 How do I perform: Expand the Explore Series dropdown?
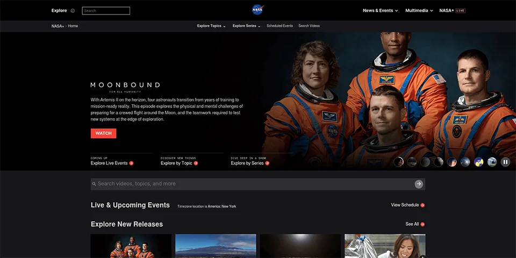tap(247, 26)
